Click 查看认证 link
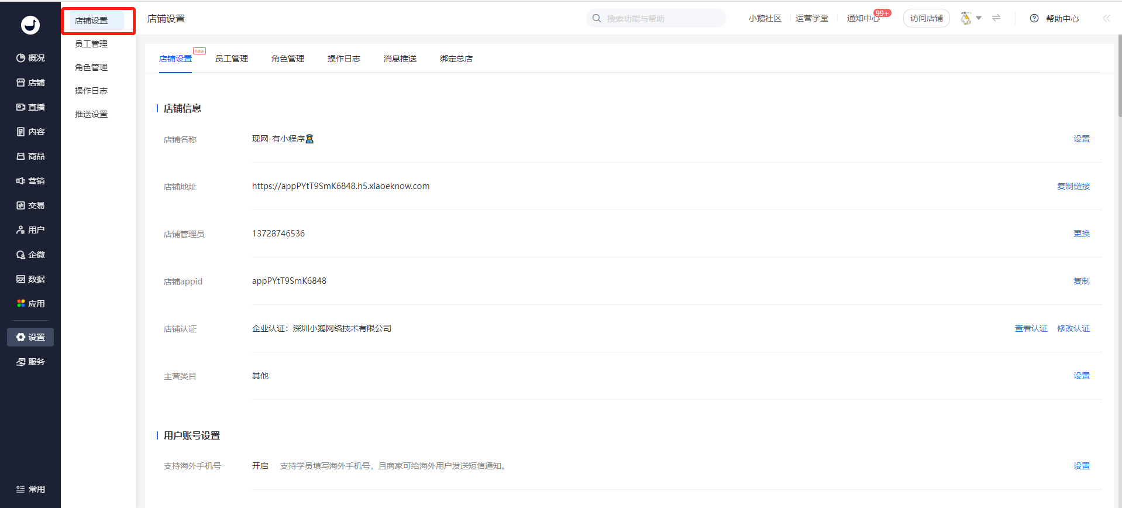1122x508 pixels. pos(1031,328)
